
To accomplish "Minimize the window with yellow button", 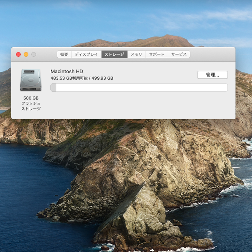I will coord(26,54).
